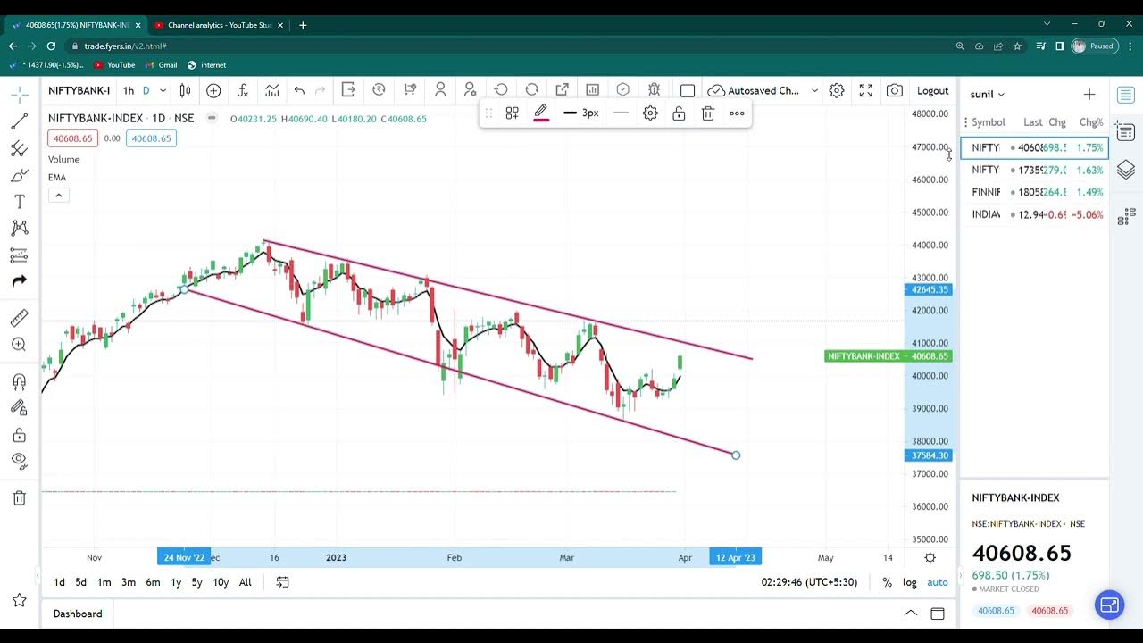Click the hexagon checkmark icon

click(623, 90)
